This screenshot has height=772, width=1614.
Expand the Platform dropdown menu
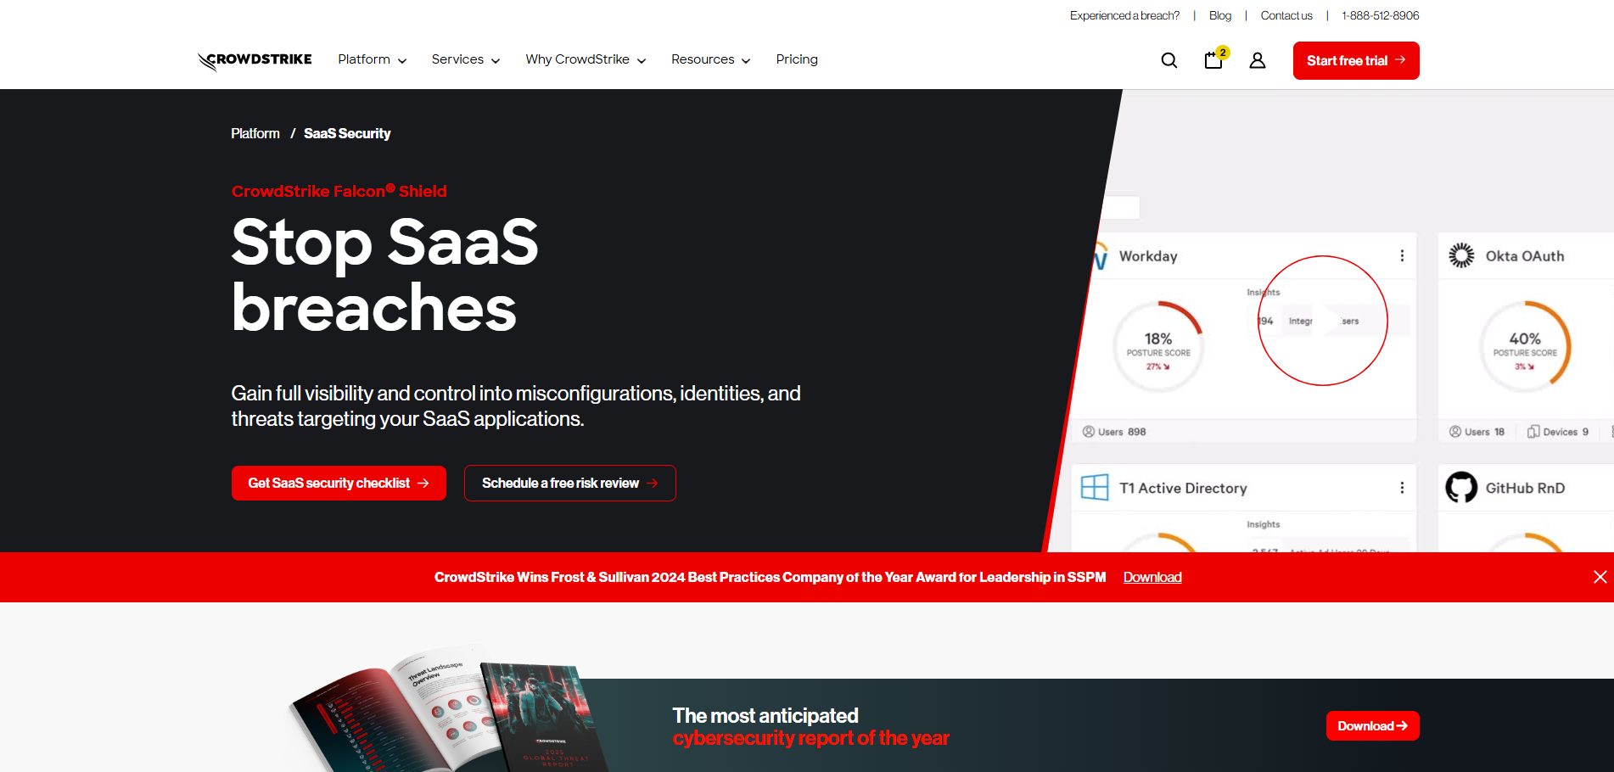click(x=372, y=59)
